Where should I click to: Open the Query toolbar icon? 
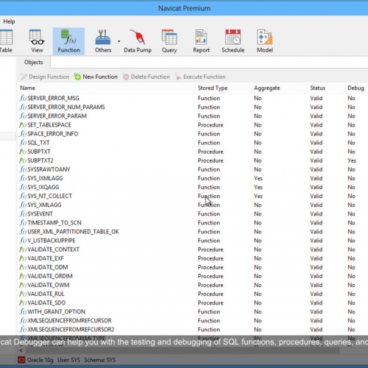click(x=169, y=41)
